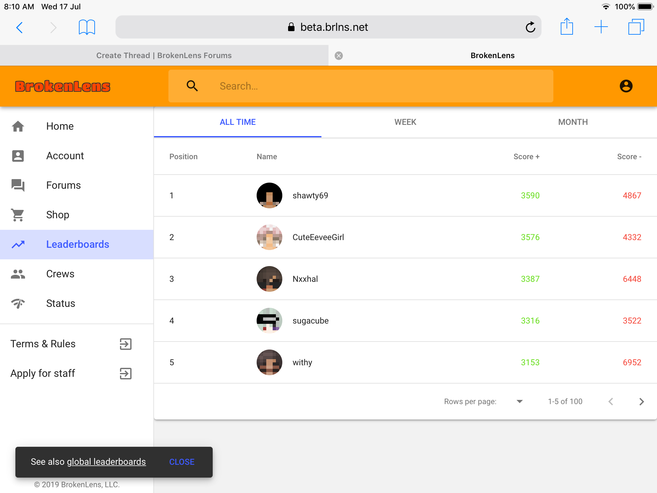Focus the Search input field
Image resolution: width=657 pixels, height=493 pixels.
click(x=361, y=86)
